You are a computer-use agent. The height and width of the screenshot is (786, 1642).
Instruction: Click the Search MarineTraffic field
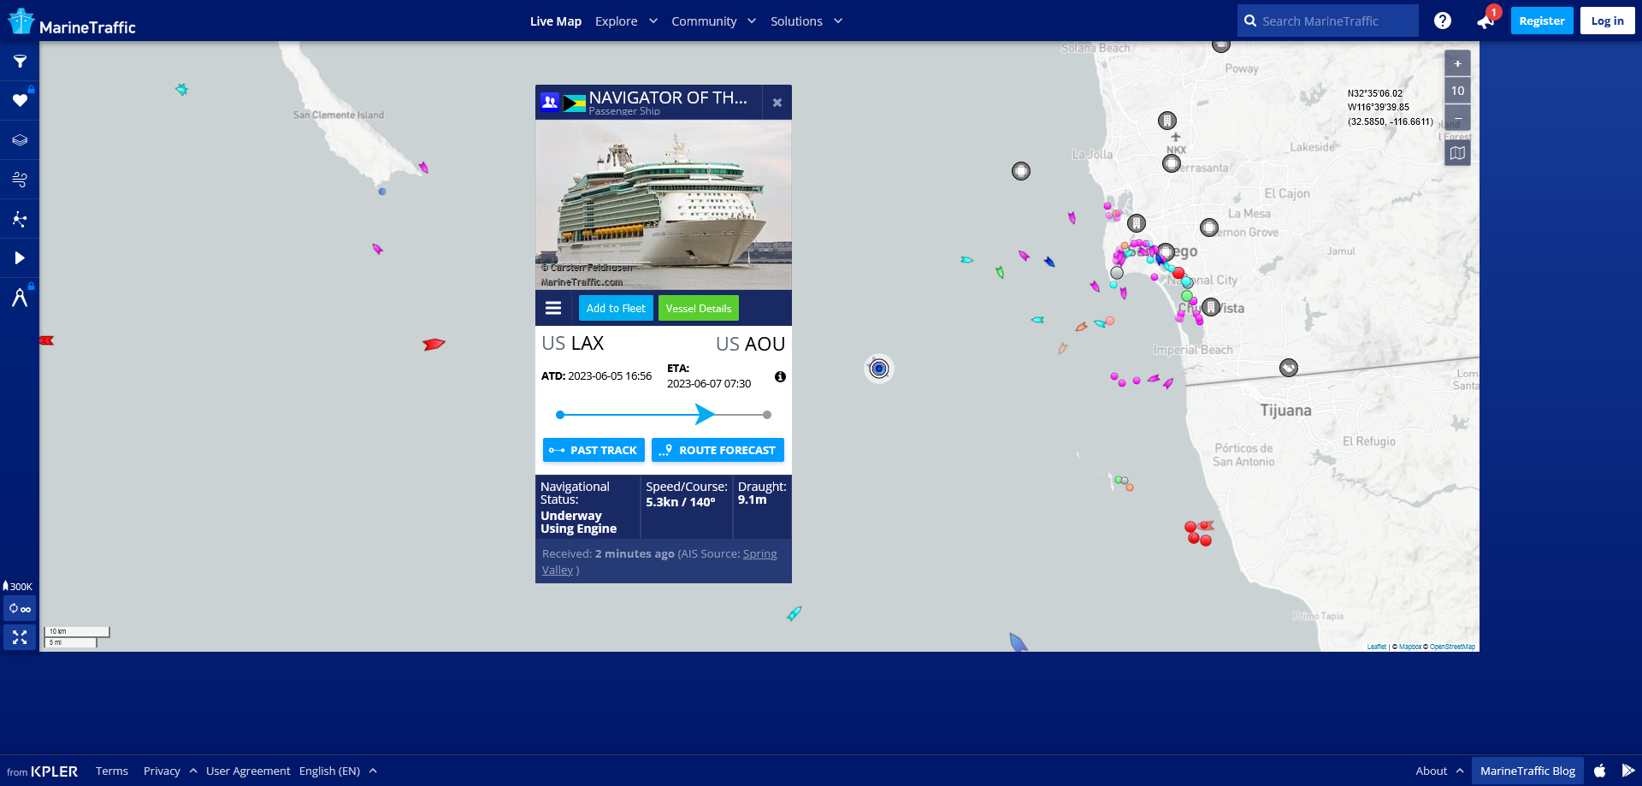point(1328,21)
